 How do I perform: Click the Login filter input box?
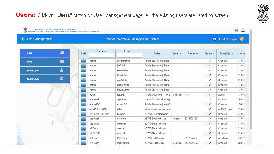129,55
